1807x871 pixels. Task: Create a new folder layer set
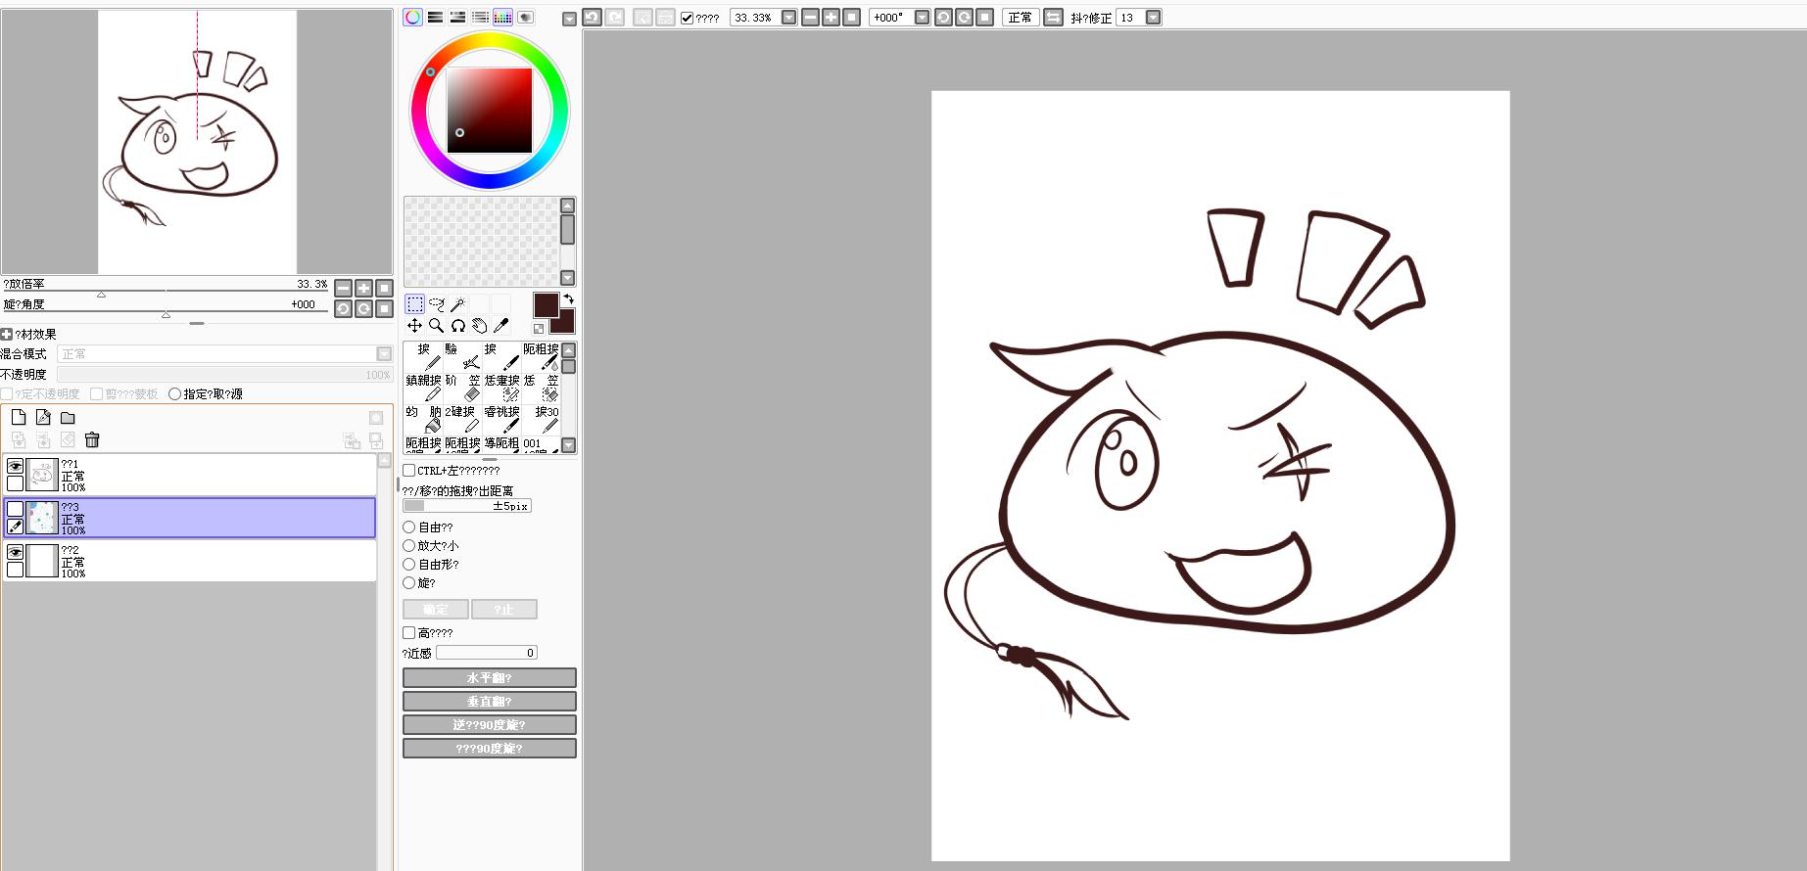tap(68, 418)
